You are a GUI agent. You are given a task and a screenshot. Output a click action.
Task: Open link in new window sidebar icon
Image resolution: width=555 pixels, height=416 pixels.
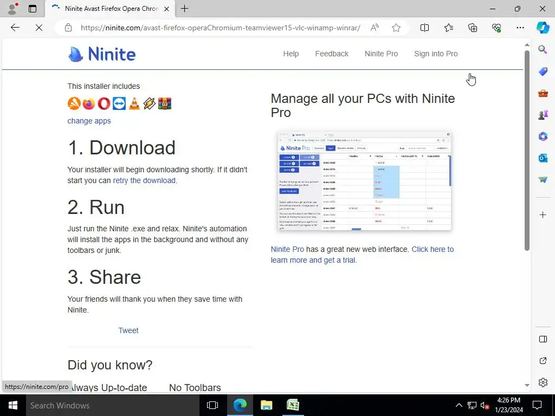543,361
